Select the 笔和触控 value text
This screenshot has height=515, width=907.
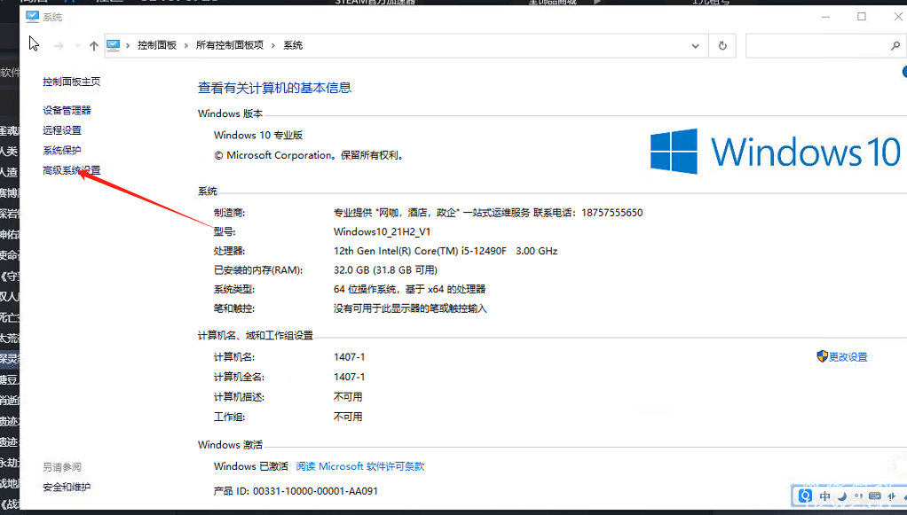410,308
